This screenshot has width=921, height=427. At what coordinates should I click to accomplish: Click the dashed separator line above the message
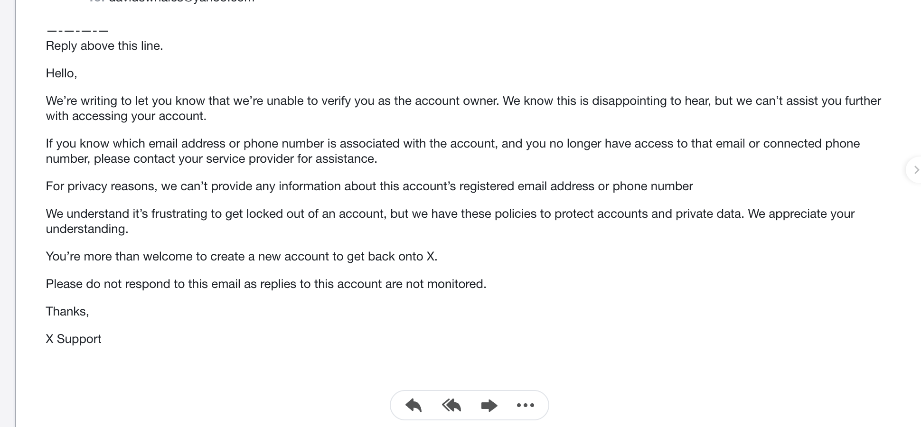[x=77, y=31]
